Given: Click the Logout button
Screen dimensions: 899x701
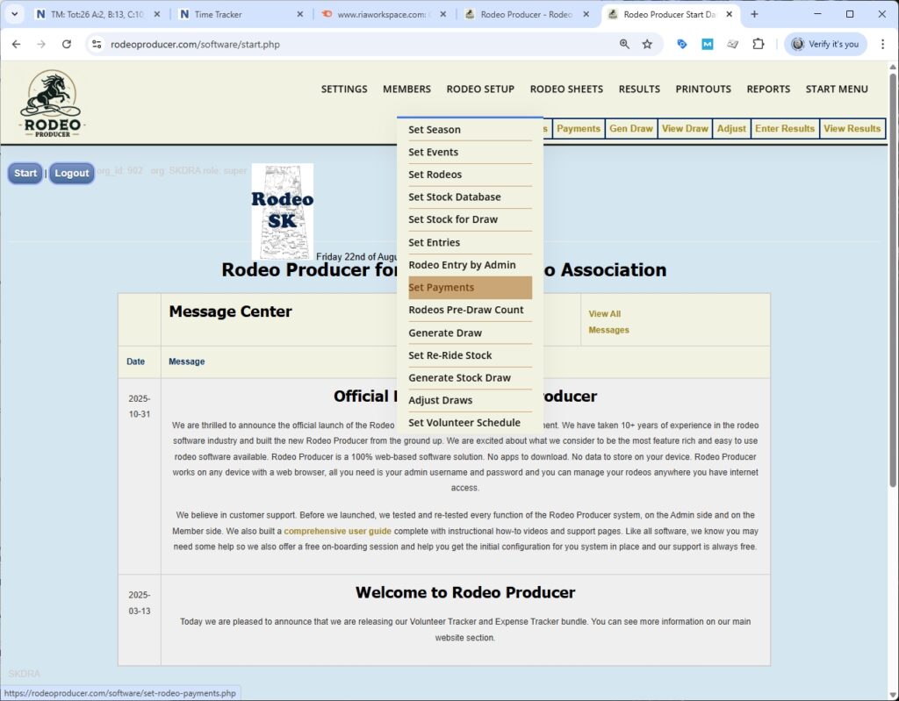Looking at the screenshot, I should [x=71, y=173].
